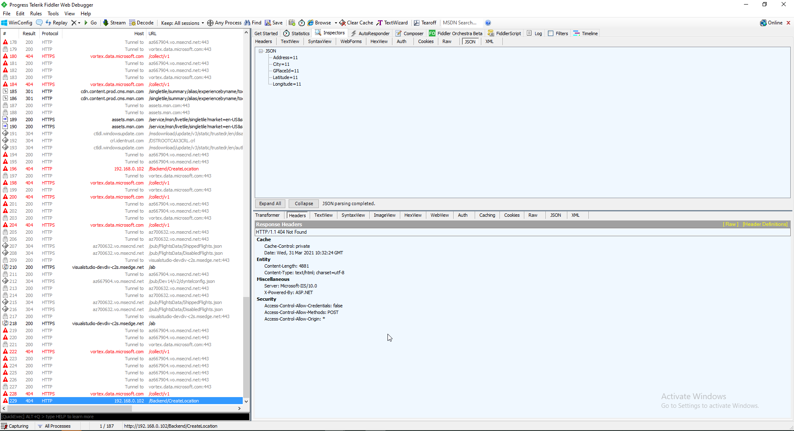Open Find sessions dialog
The width and height of the screenshot is (794, 431).
pos(253,23)
